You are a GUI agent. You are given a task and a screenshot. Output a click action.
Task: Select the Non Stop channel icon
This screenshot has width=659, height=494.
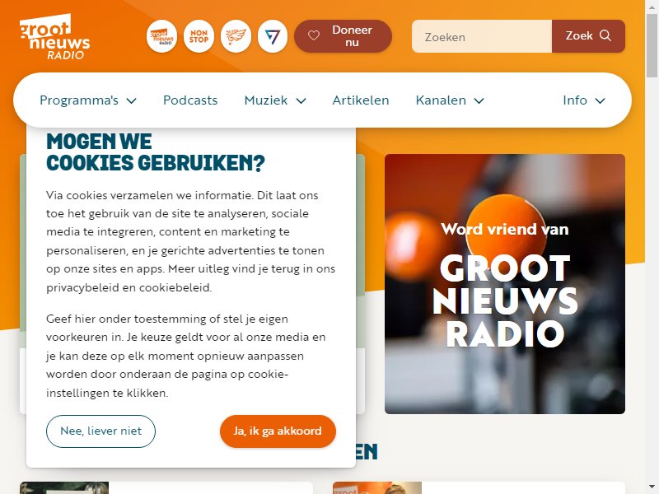click(x=199, y=36)
